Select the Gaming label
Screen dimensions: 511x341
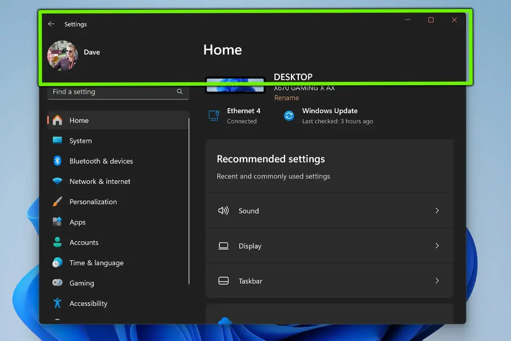pos(82,283)
